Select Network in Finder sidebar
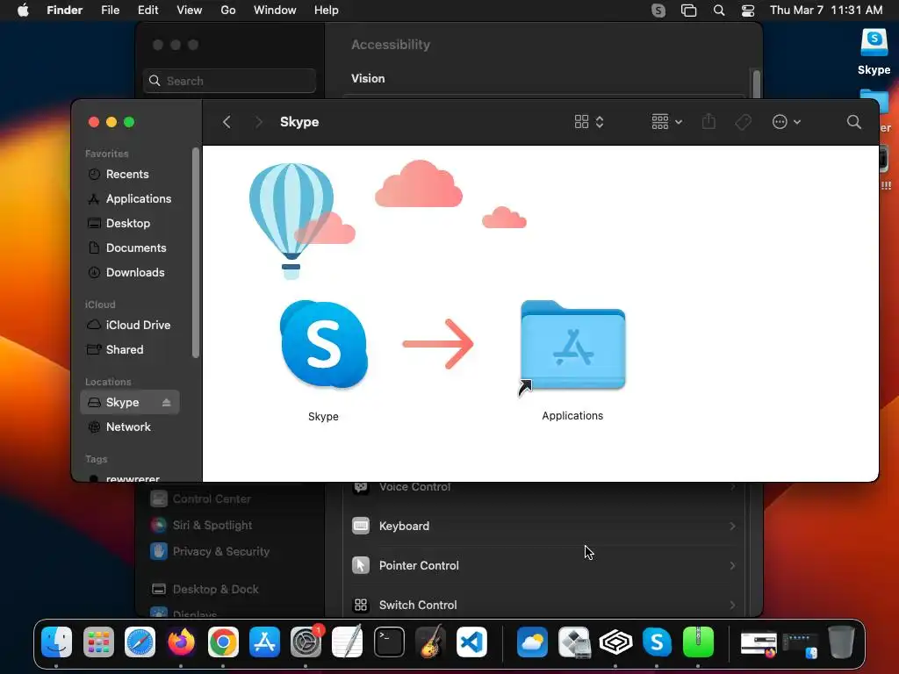 [x=130, y=427]
